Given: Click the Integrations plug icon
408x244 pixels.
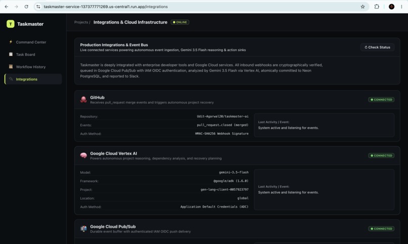Looking at the screenshot, I should 11,79.
